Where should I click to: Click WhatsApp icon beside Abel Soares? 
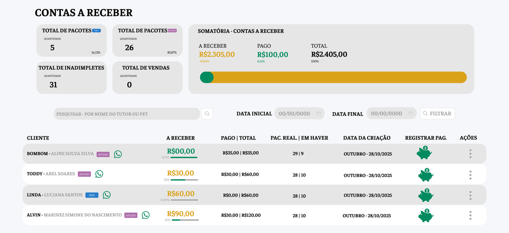99,174
